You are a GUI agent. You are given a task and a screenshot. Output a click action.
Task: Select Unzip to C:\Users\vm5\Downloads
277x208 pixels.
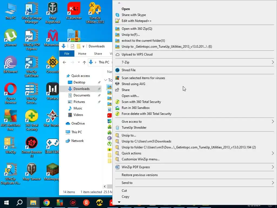pyautogui.click(x=194, y=141)
